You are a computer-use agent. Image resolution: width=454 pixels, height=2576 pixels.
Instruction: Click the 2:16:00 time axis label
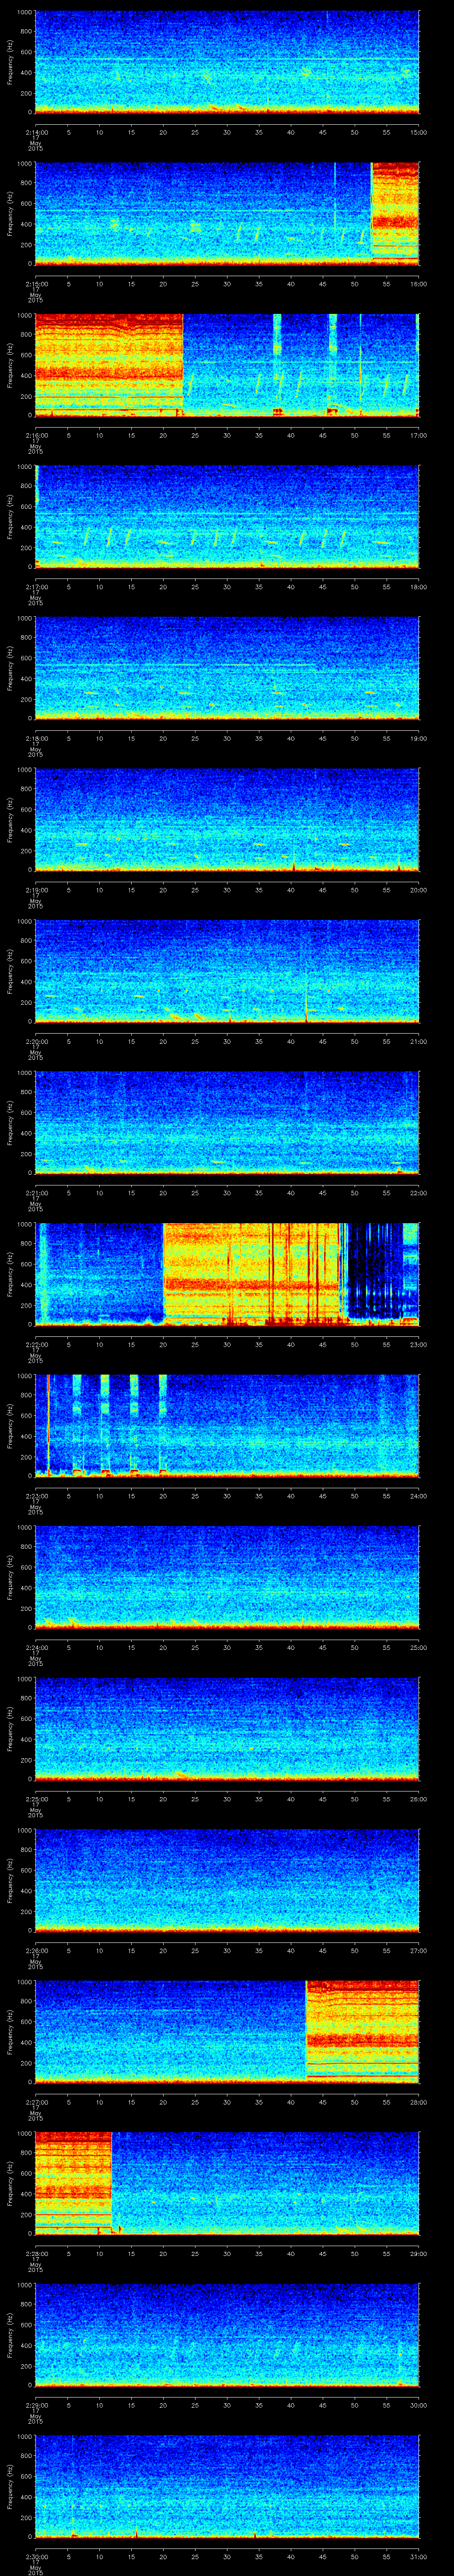click(36, 435)
